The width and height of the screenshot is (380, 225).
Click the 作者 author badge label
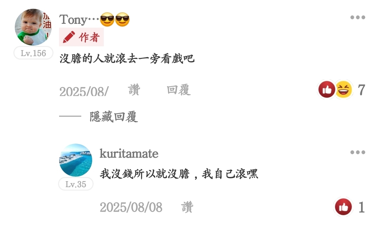point(89,37)
